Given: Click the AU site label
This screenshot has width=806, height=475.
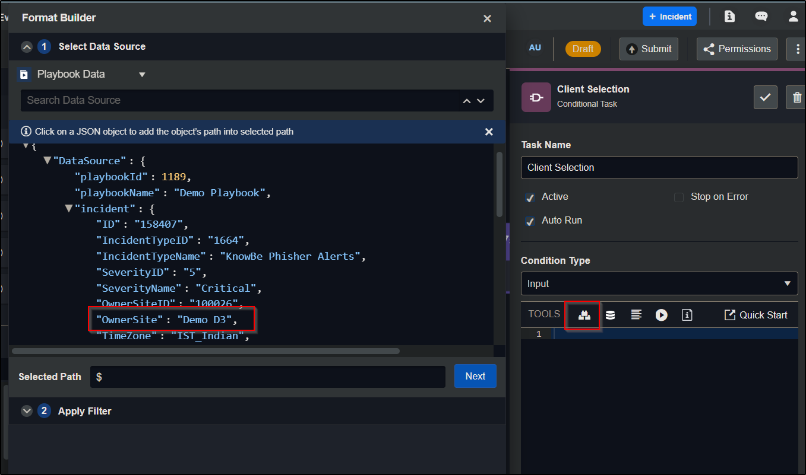Looking at the screenshot, I should pos(535,47).
